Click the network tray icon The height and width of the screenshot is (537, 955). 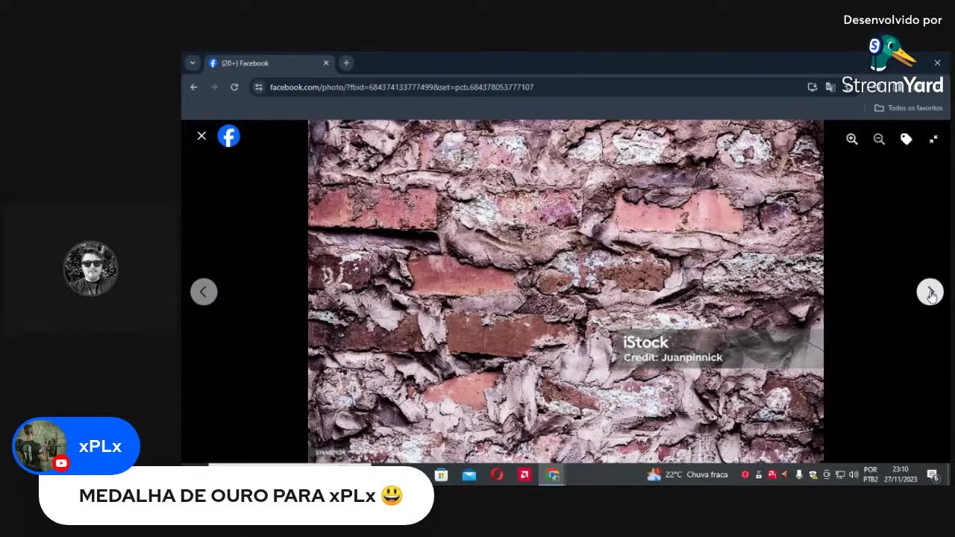[840, 475]
